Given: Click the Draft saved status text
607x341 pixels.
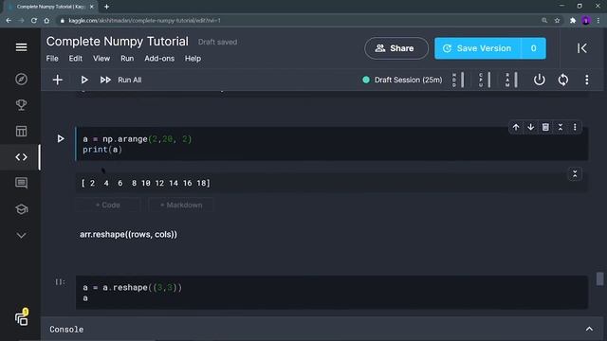Looking at the screenshot, I should (x=217, y=42).
